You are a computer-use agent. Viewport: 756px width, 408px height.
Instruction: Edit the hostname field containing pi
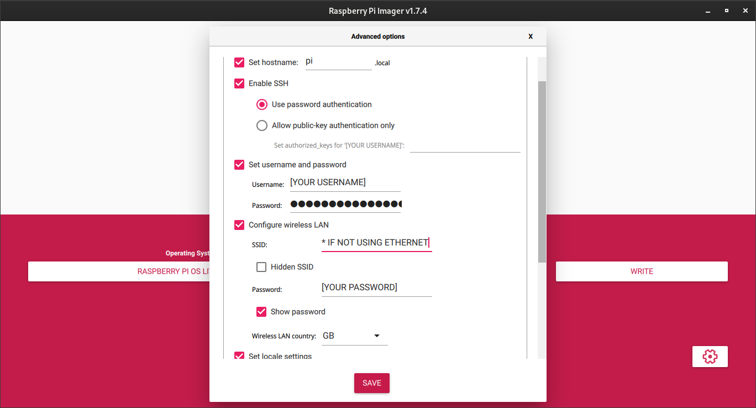click(x=339, y=62)
